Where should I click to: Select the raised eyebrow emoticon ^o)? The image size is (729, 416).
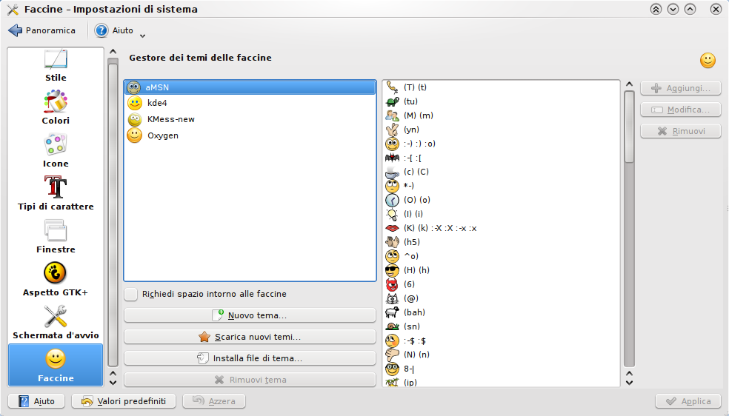tap(501, 256)
